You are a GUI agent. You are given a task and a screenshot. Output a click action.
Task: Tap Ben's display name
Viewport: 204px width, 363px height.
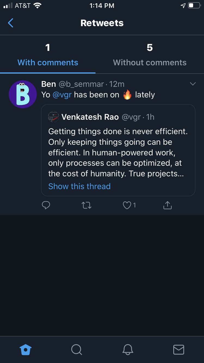click(48, 84)
